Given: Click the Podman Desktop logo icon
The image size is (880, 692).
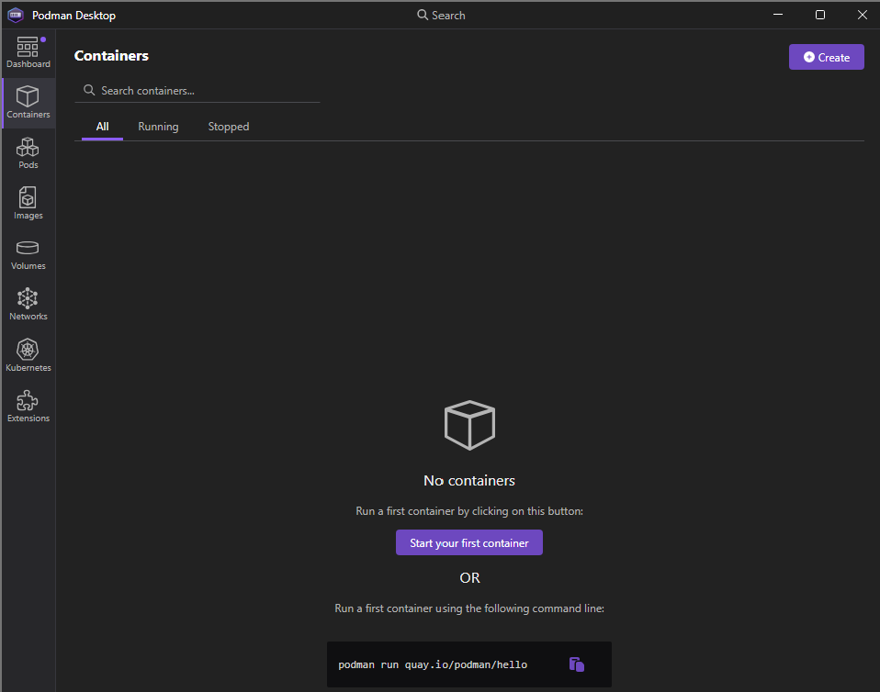Looking at the screenshot, I should click(x=15, y=15).
